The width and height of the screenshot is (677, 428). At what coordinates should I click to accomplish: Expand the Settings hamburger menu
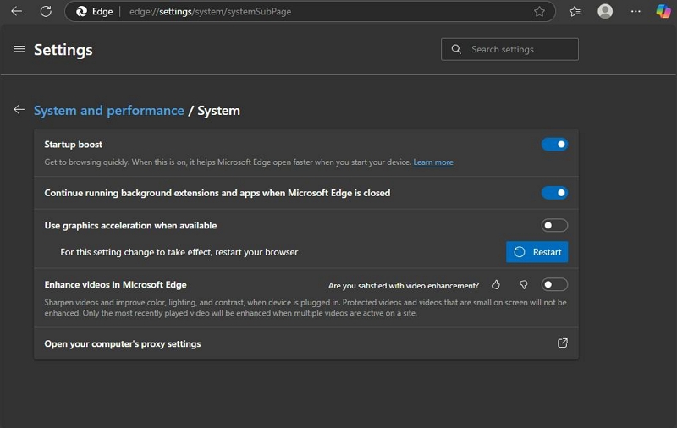click(x=19, y=49)
